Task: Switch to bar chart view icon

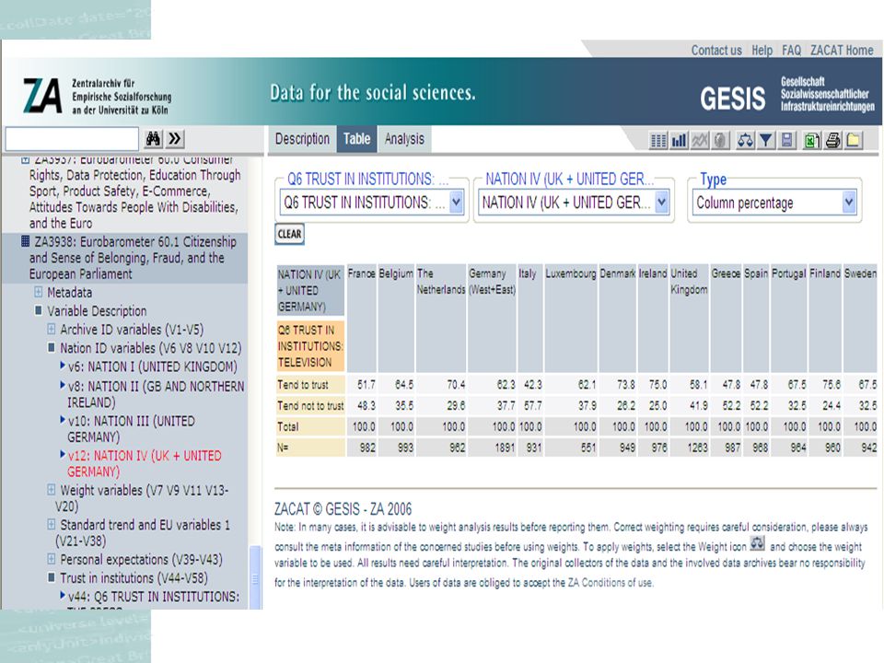Action: click(x=679, y=140)
